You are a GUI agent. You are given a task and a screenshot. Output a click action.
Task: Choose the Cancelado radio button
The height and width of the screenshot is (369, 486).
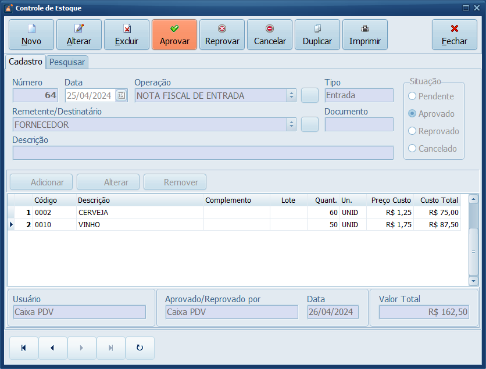413,149
